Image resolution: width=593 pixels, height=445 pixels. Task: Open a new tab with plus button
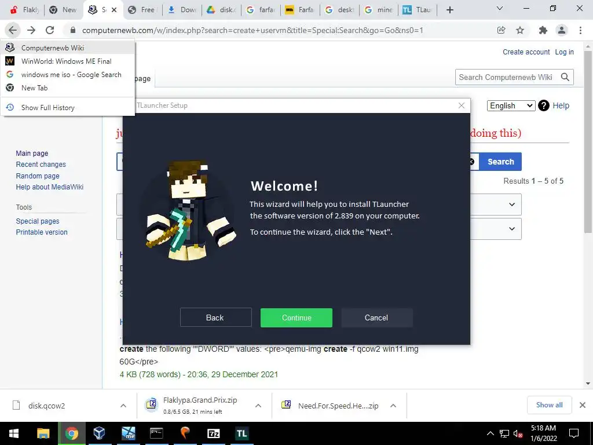(x=449, y=10)
